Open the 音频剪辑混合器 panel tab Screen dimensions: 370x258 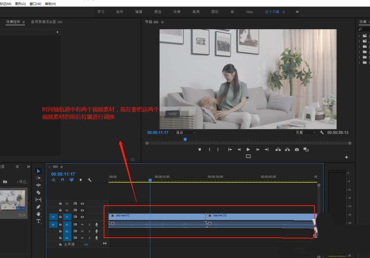pyautogui.click(x=47, y=22)
